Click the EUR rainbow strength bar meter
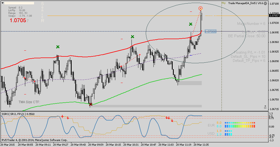Viewport: 280px width, 147px height. point(240,125)
